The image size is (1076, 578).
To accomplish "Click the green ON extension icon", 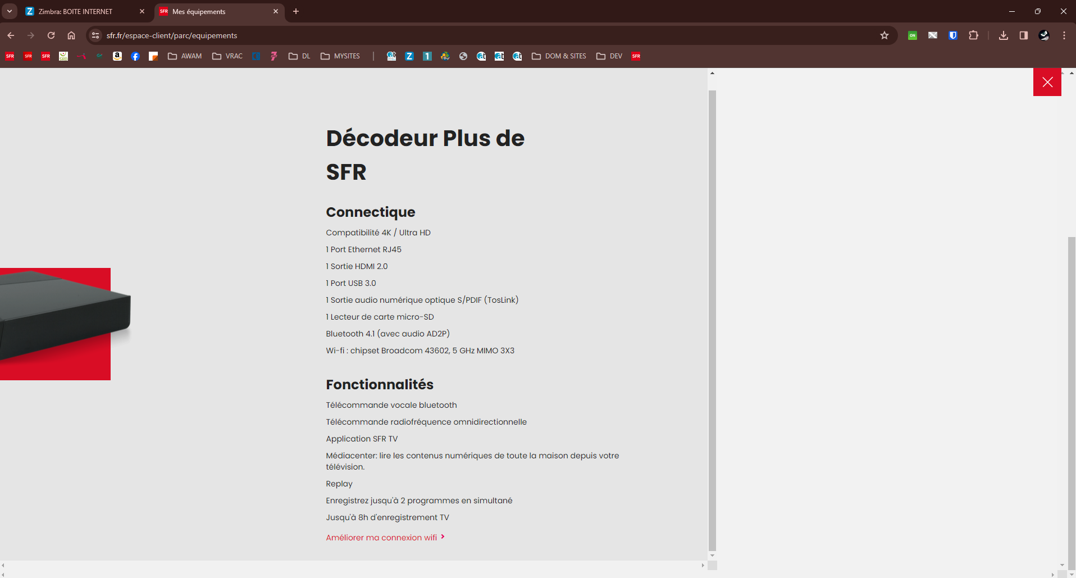I will coord(913,35).
